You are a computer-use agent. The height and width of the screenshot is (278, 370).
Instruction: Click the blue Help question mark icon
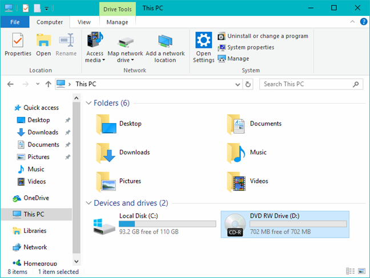364,22
